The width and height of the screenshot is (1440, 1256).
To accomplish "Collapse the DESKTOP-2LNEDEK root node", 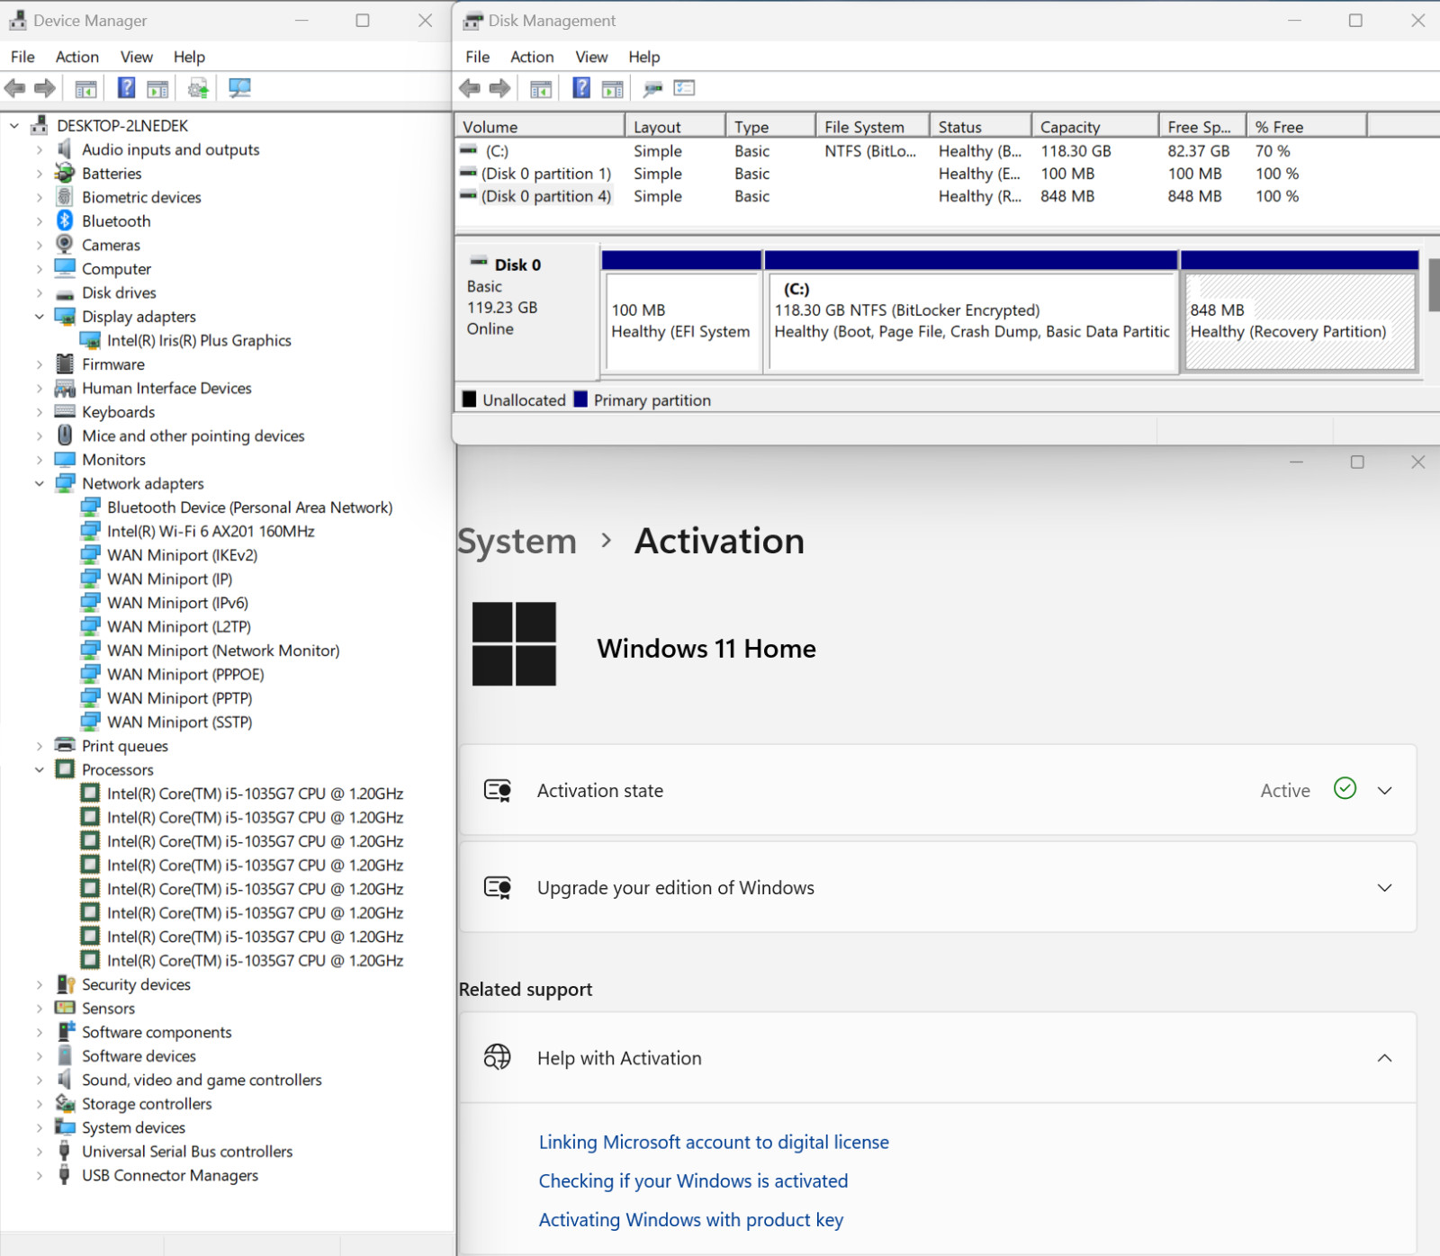I will tap(14, 126).
